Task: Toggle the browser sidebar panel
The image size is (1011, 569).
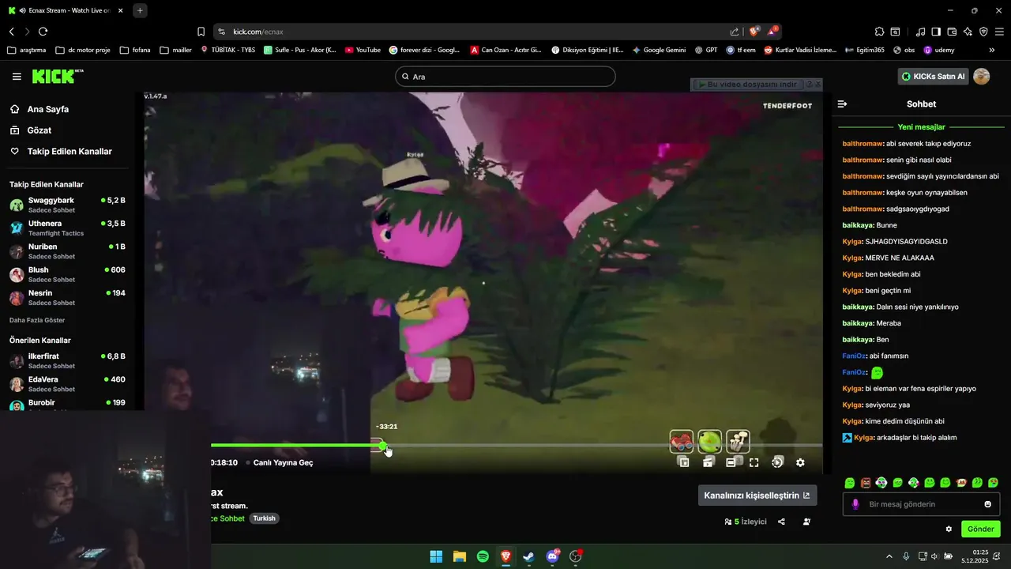Action: point(936,32)
